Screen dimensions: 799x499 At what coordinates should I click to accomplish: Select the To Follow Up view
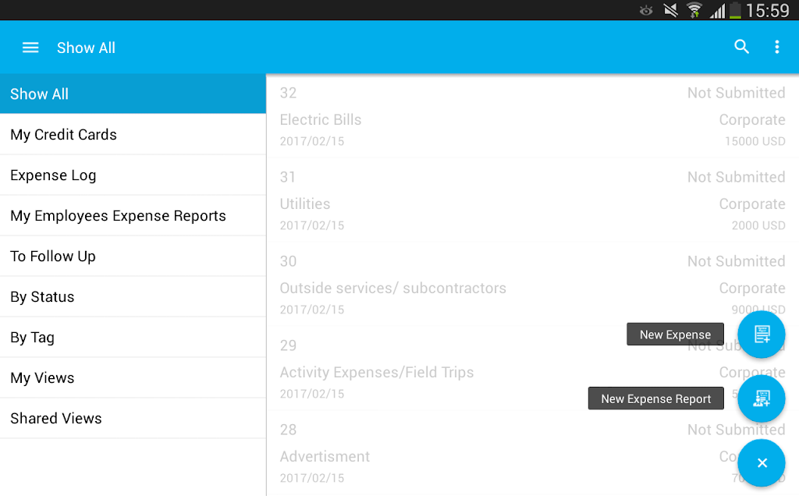133,256
